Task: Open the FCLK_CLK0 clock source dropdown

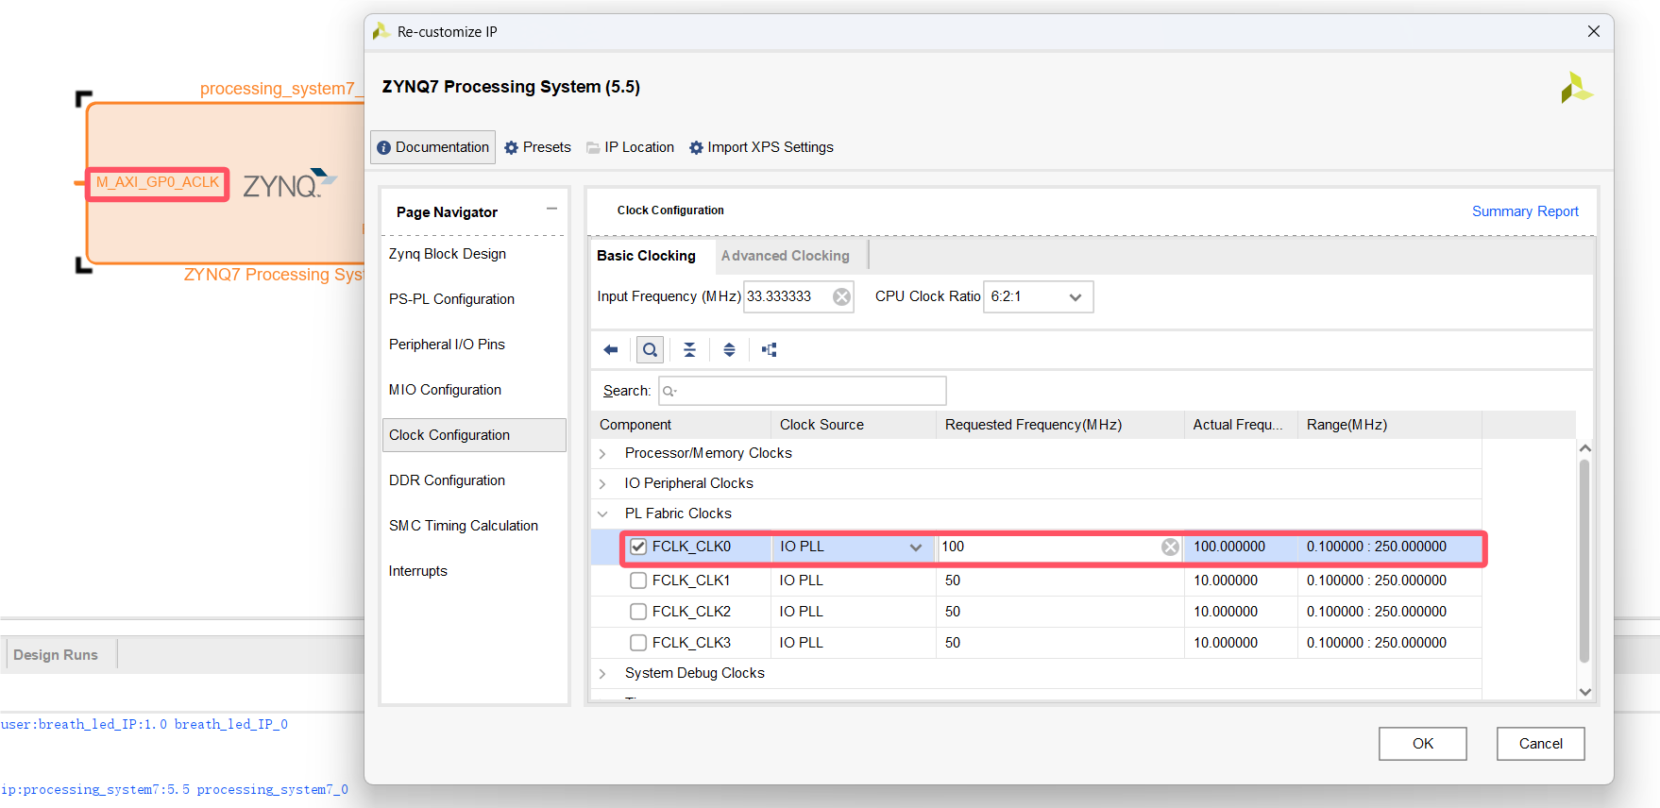Action: tap(915, 547)
